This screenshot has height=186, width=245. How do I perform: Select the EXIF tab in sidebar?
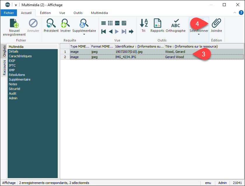tap(12, 61)
